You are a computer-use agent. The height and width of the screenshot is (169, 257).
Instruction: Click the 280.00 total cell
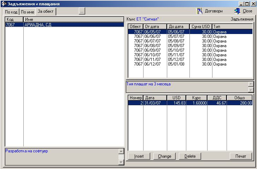(x=240, y=103)
